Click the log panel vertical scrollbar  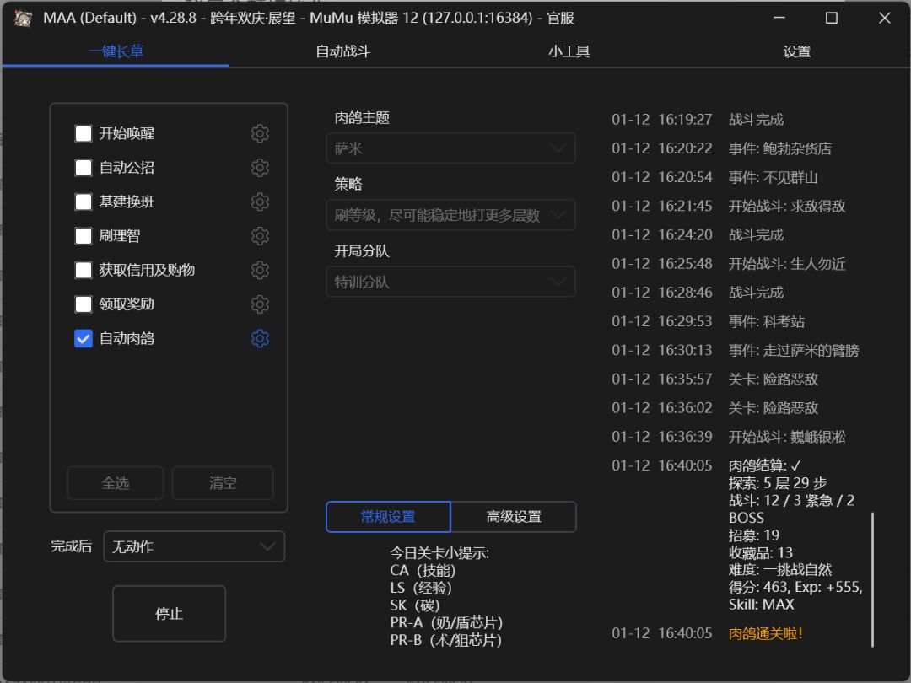[x=873, y=579]
